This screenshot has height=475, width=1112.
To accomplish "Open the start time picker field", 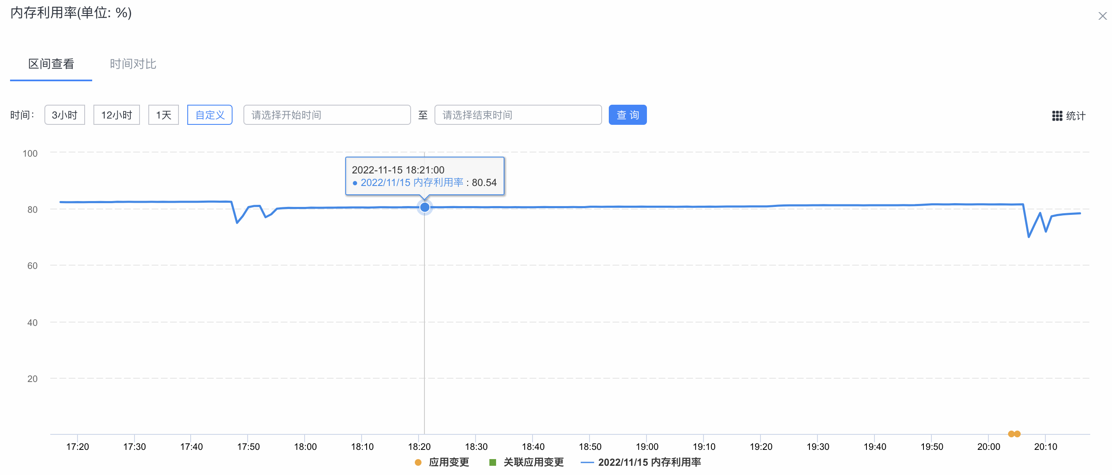I will click(327, 115).
